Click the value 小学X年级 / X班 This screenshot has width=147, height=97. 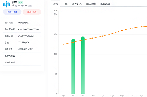[x=25, y=49]
